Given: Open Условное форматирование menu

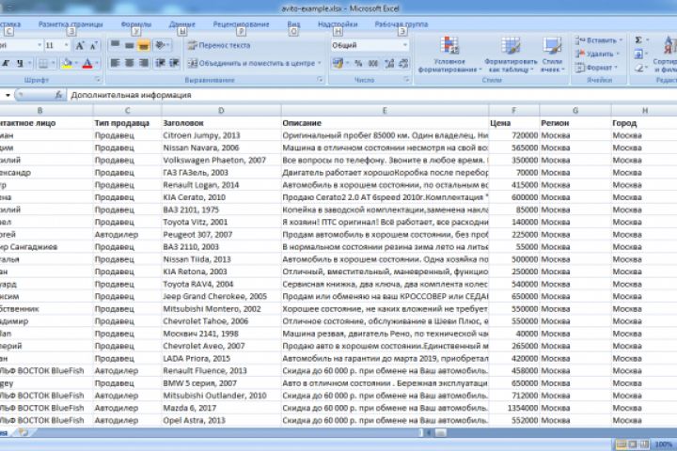Looking at the screenshot, I should 449,54.
